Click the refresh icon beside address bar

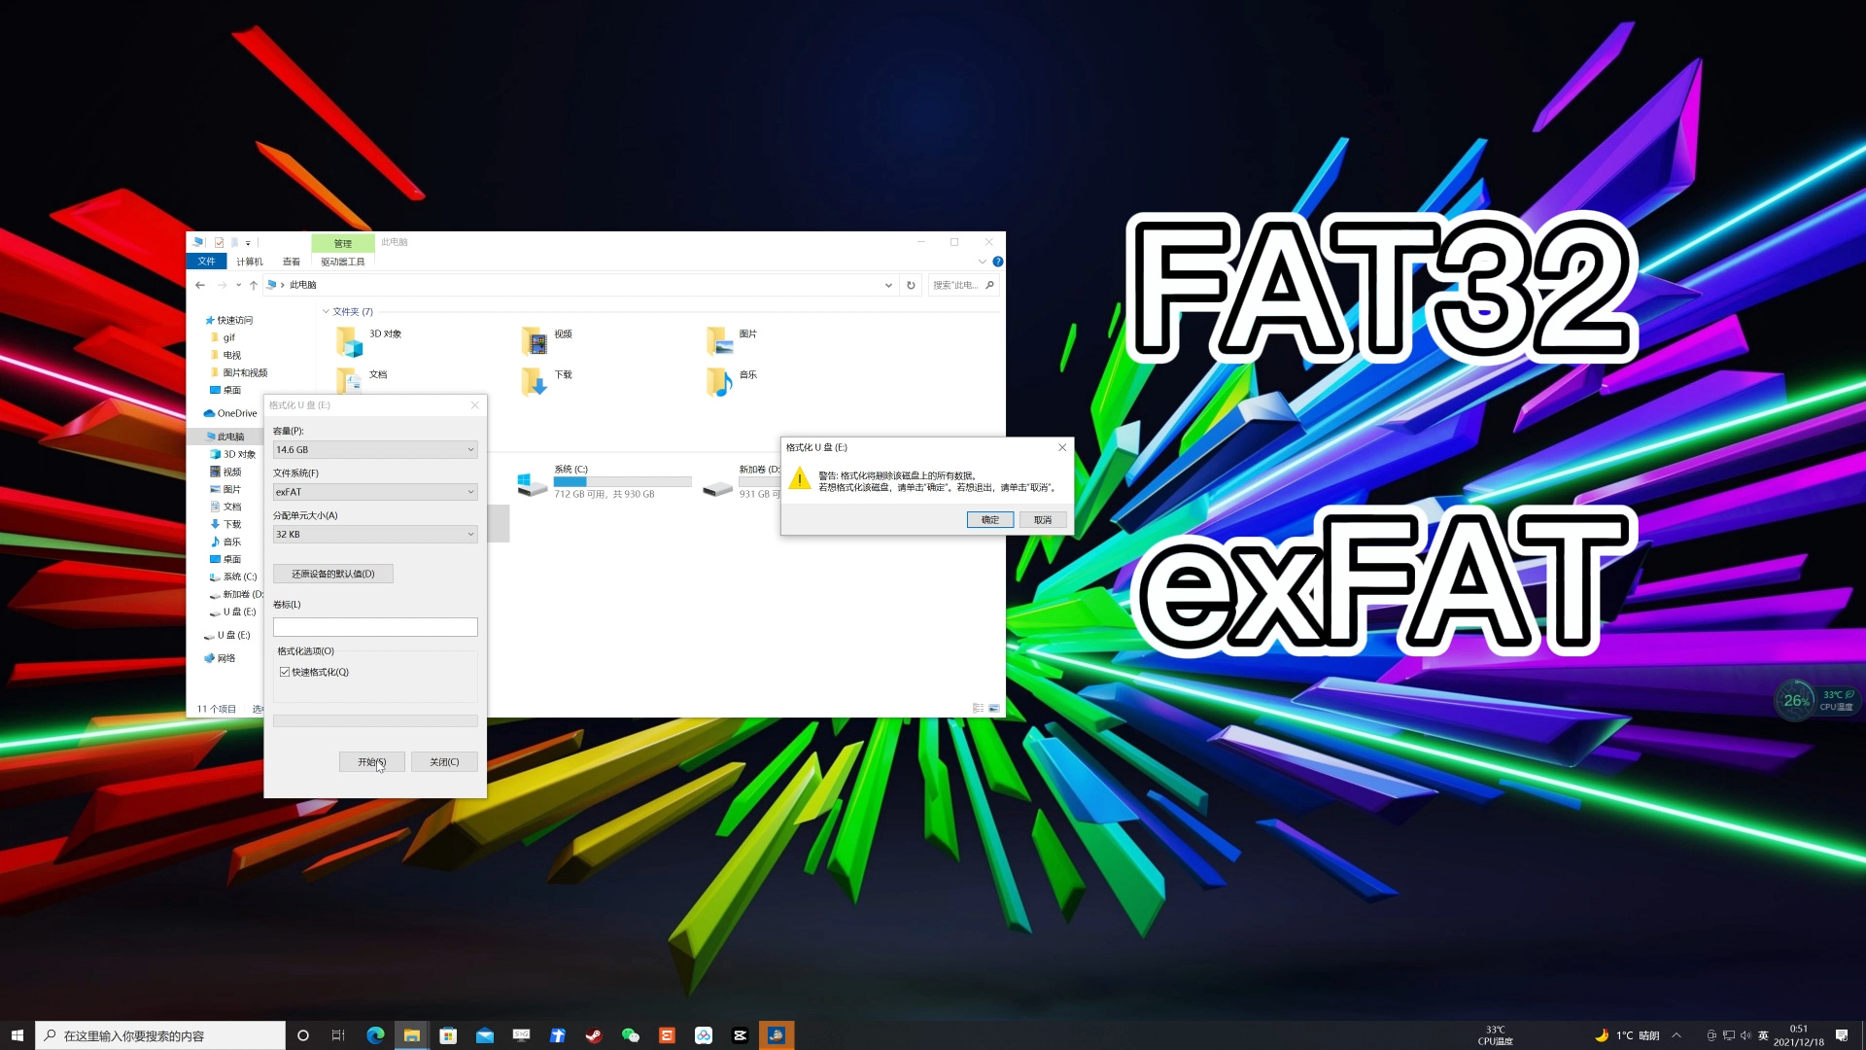coord(911,285)
